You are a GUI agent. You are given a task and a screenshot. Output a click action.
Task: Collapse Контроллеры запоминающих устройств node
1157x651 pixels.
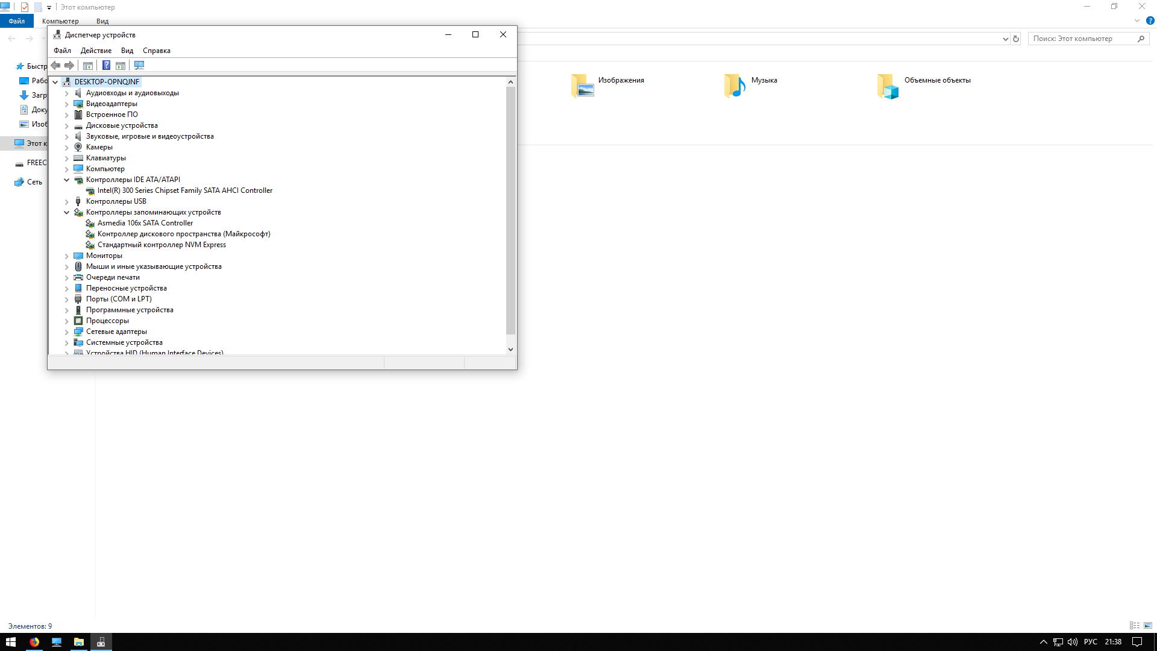(x=67, y=212)
